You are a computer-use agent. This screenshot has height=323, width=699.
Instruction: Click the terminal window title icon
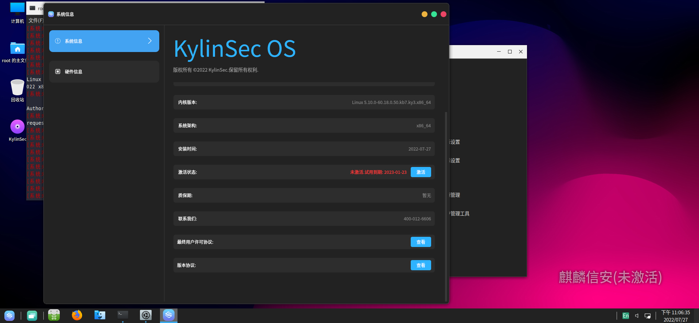coord(32,8)
